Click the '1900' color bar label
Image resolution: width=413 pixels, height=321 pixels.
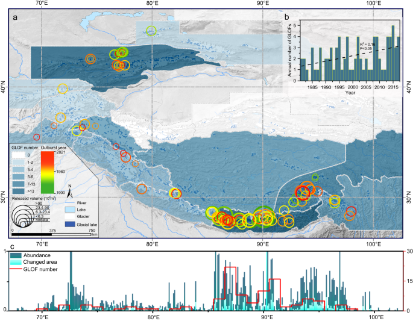pyautogui.click(x=60, y=193)
